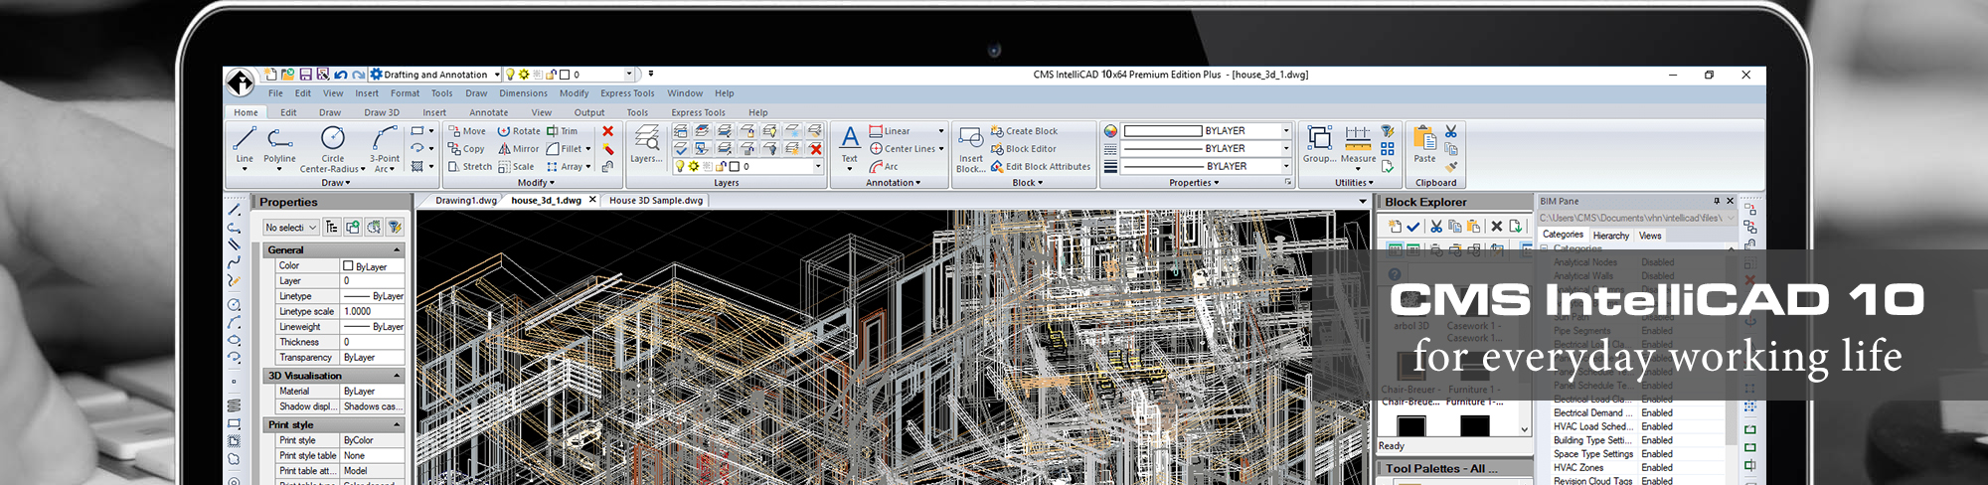Click the red X Delete tool in Modify panel
The image size is (1988, 485).
607,131
